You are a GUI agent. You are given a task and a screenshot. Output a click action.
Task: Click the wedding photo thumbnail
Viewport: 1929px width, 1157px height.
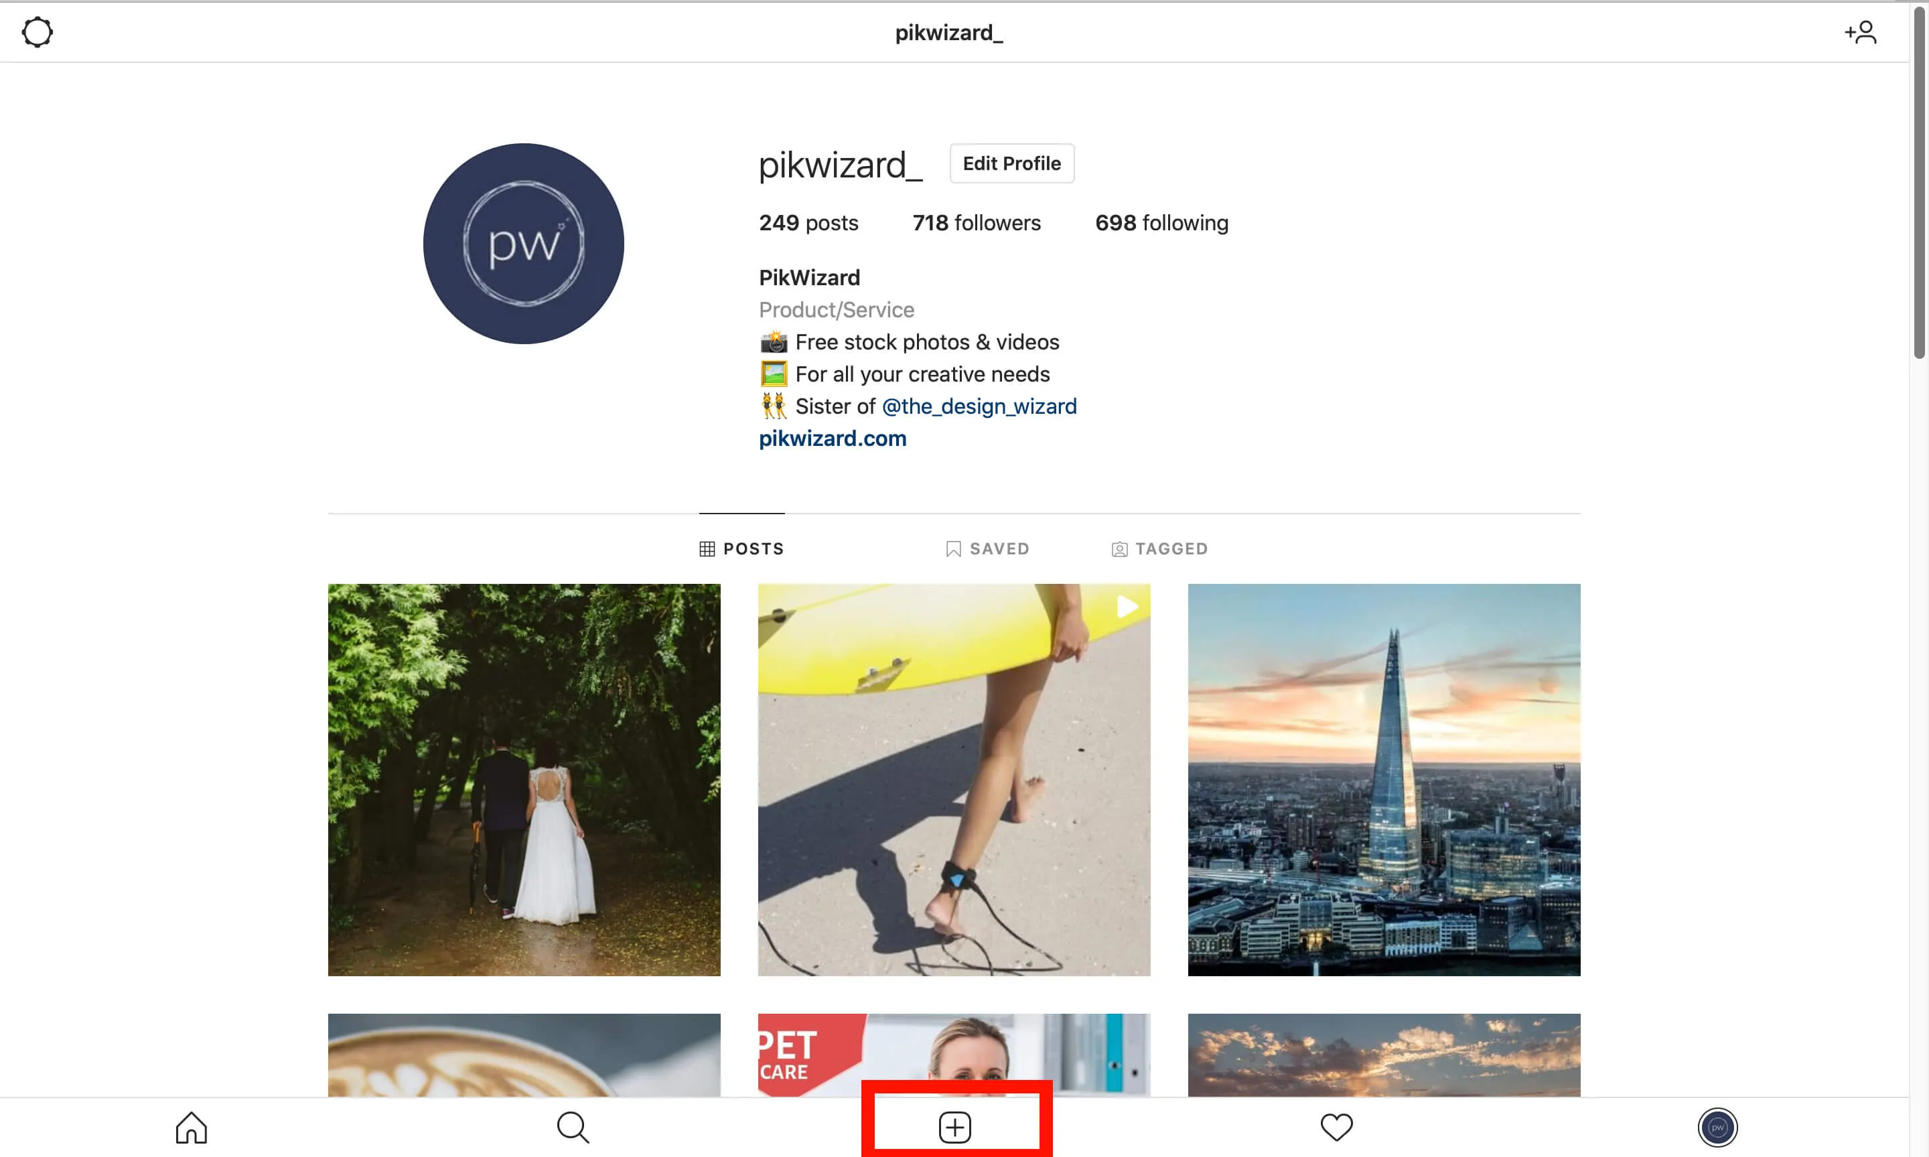(x=524, y=778)
